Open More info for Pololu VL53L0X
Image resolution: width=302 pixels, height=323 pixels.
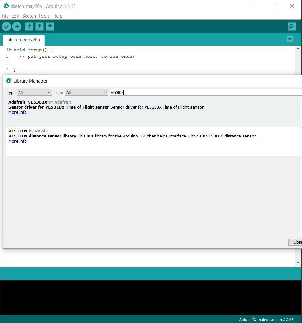point(18,141)
